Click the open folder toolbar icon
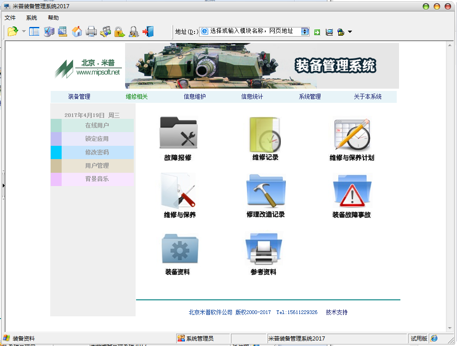The width and height of the screenshot is (457, 346). pos(13,32)
